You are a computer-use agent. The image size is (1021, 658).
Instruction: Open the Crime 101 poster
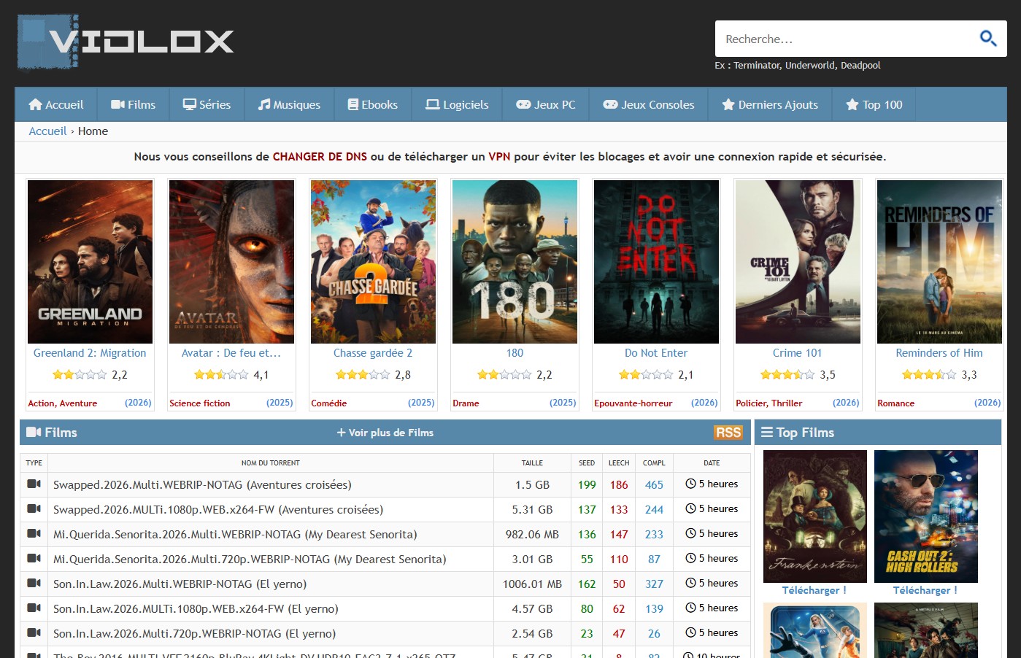(x=798, y=262)
